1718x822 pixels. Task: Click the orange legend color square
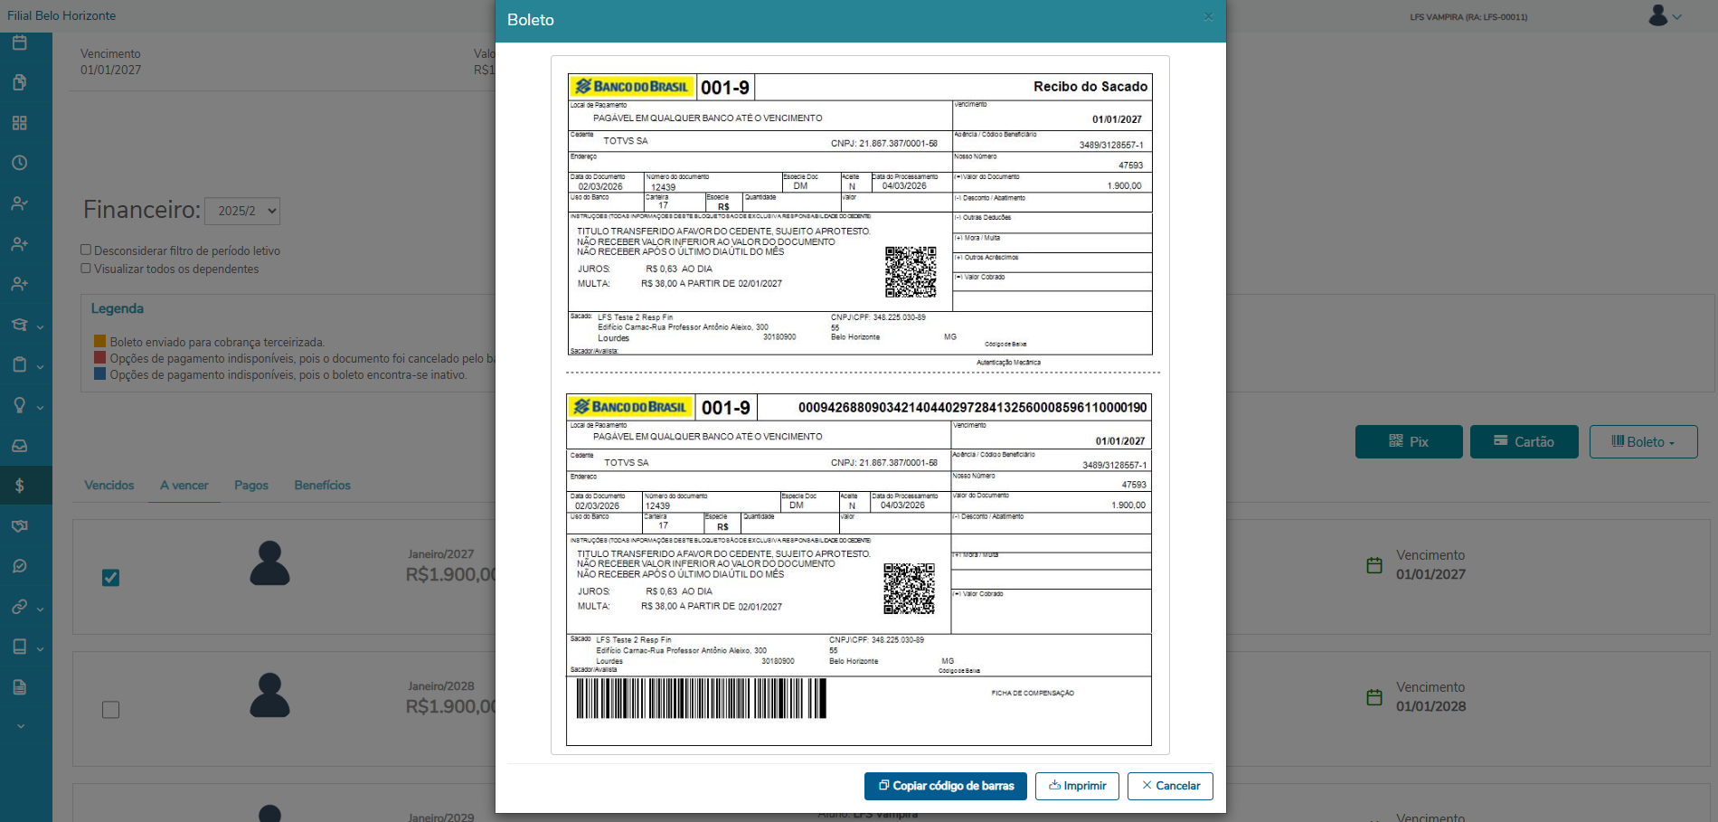(x=99, y=342)
